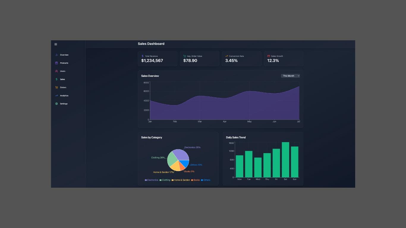
Task: Open Settings via the gear icon
Action: (56, 104)
